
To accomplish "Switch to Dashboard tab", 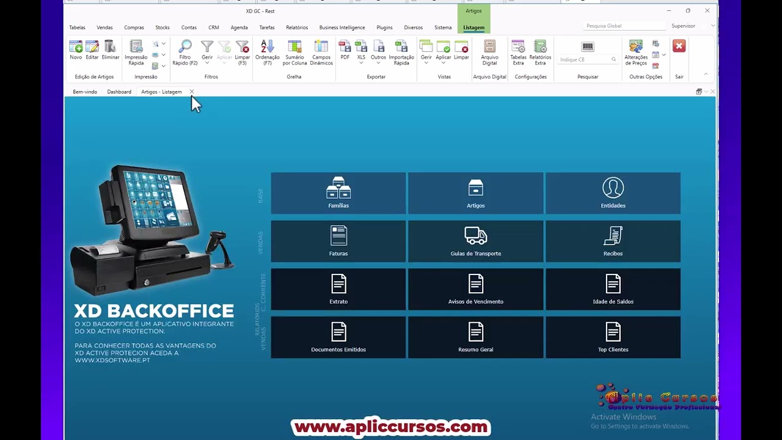I will [119, 92].
